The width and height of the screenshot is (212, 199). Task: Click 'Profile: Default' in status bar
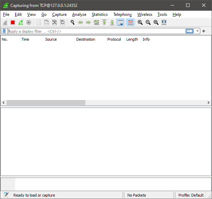[191, 195]
